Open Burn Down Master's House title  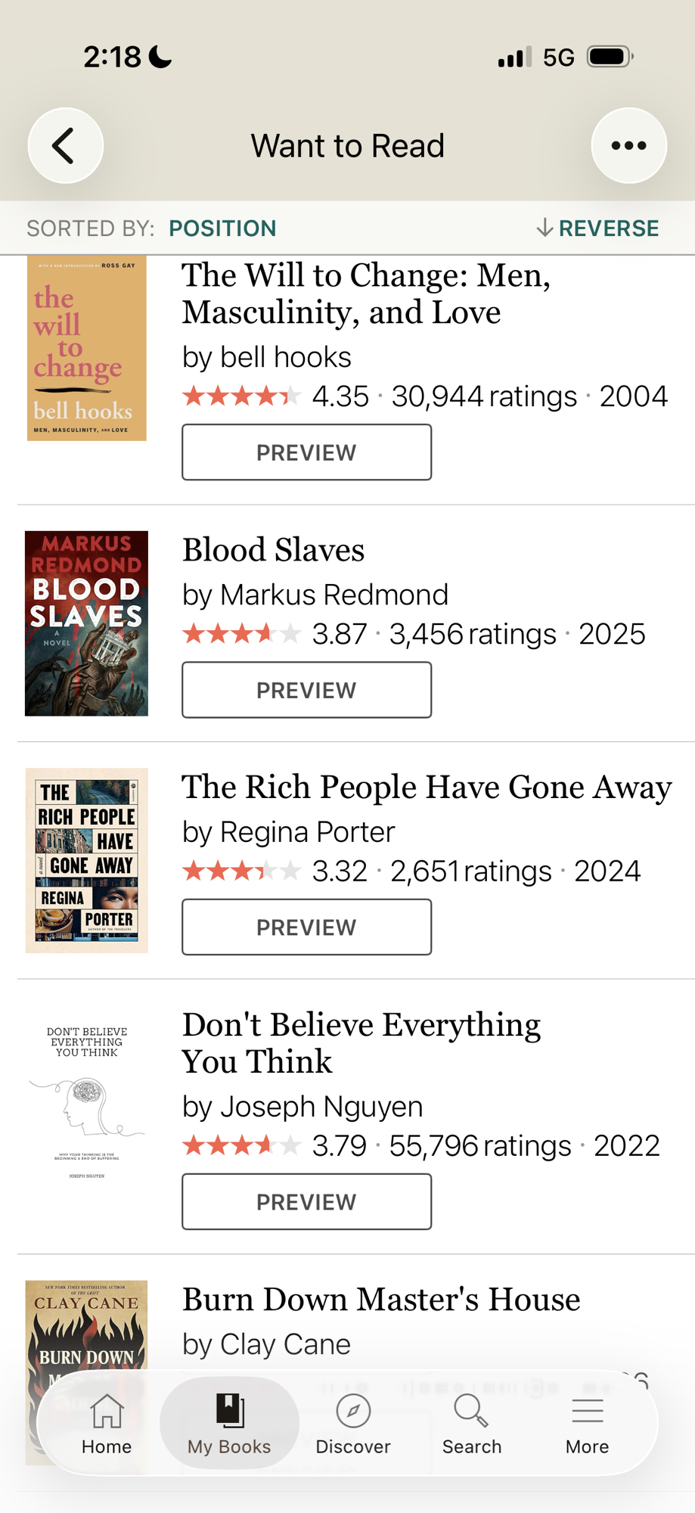point(381,1300)
